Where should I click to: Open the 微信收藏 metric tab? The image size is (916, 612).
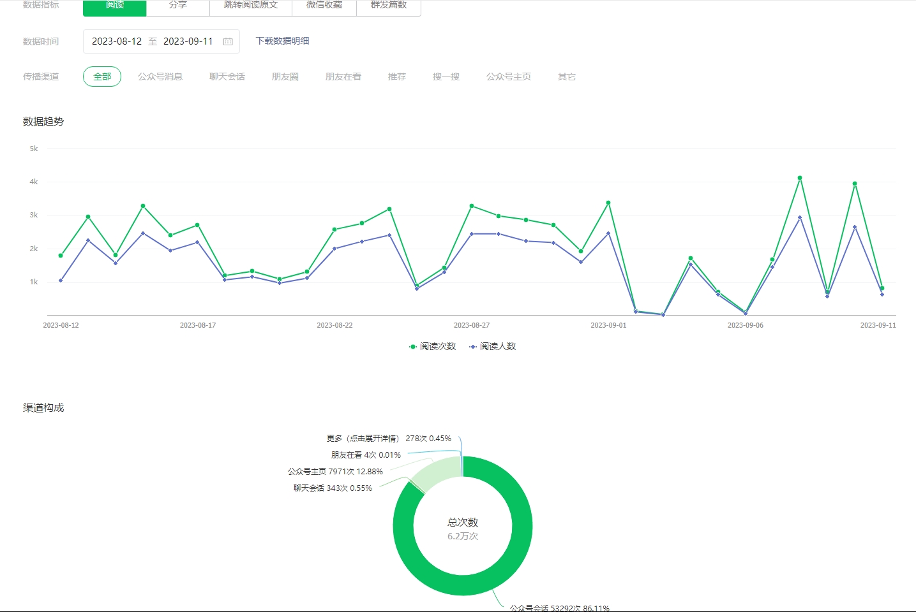click(x=324, y=6)
